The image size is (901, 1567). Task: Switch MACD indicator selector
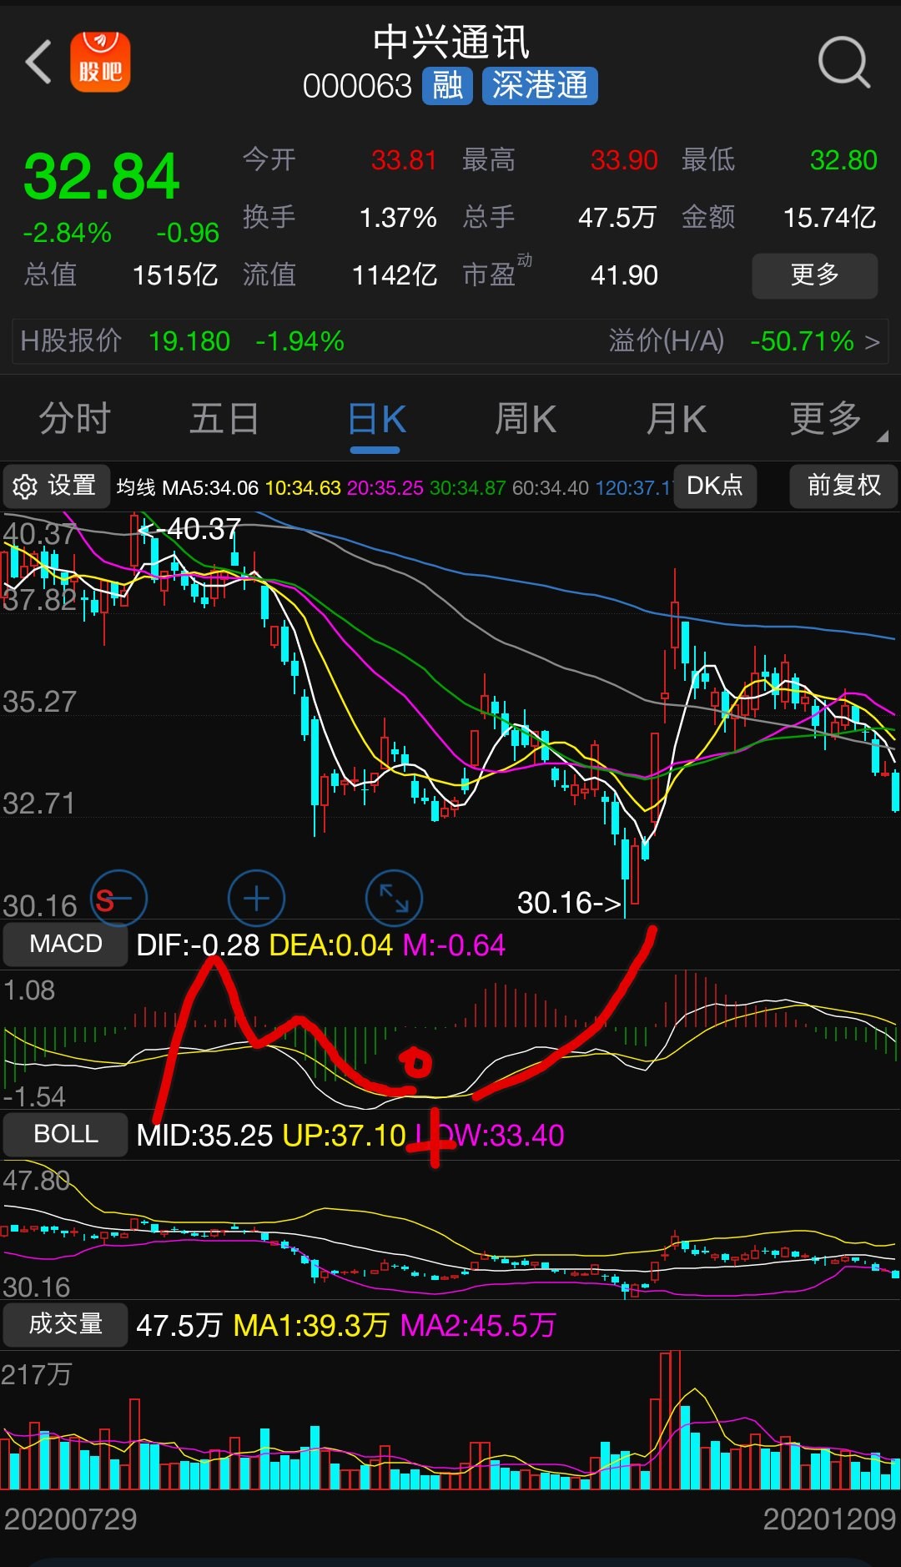pyautogui.click(x=65, y=945)
